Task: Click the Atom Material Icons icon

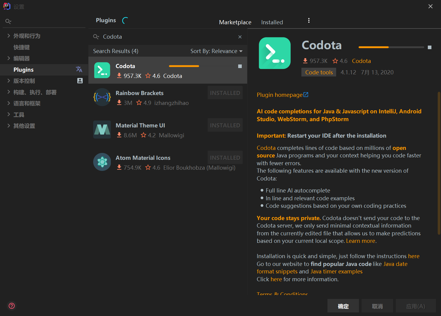Action: click(x=102, y=162)
